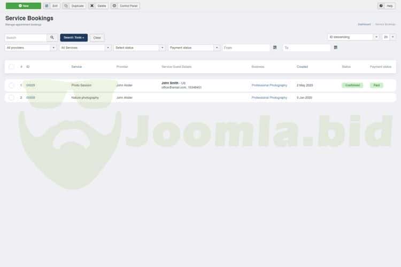Sort table by Created column header
Image resolution: width=401 pixels, height=267 pixels.
(302, 67)
